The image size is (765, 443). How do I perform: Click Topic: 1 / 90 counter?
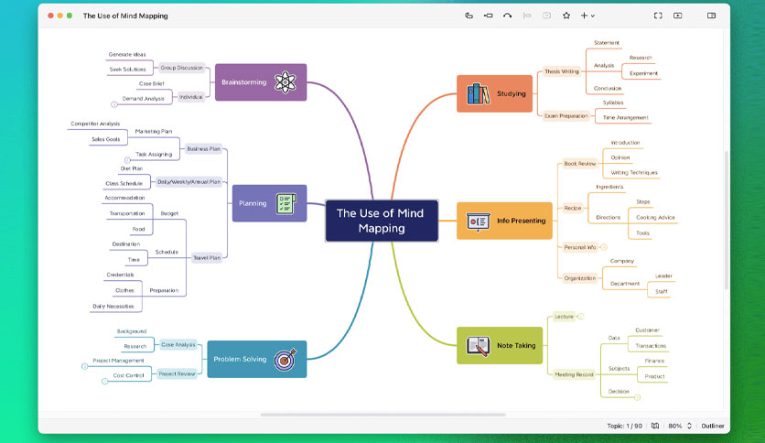click(x=624, y=426)
